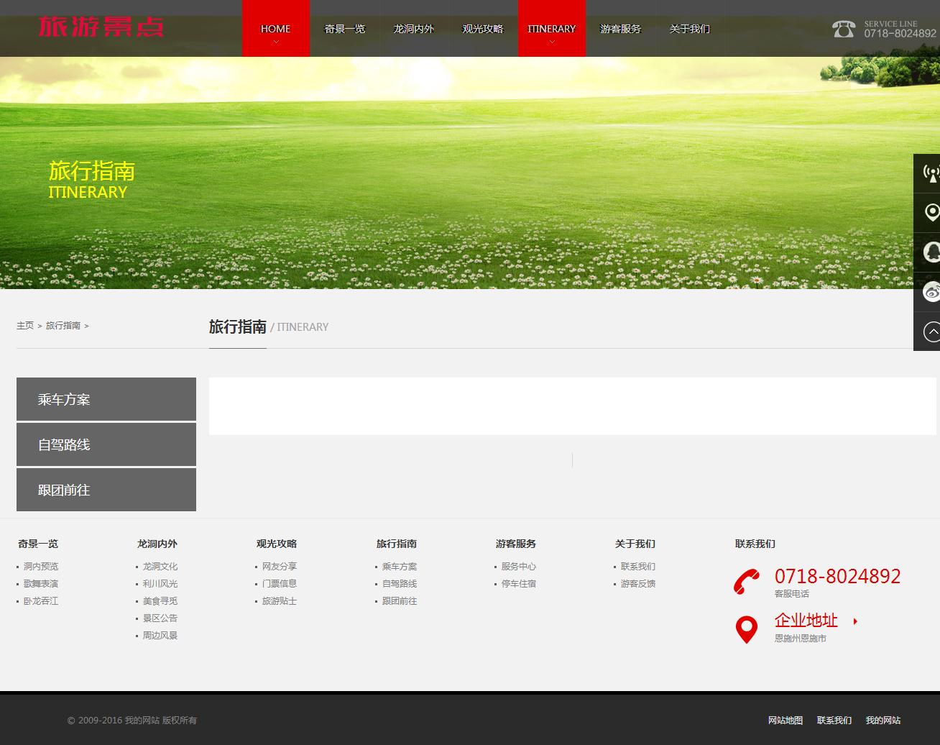Click the red location pin icon in footer
This screenshot has width=940, height=745.
coord(747,629)
